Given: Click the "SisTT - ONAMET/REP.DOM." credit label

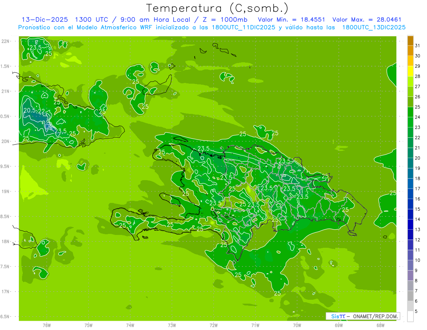Looking at the screenshot, I should point(363,316).
